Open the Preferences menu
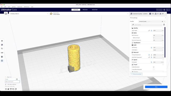Image resolution: width=171 pixels, height=96 pixels. tap(27, 7)
